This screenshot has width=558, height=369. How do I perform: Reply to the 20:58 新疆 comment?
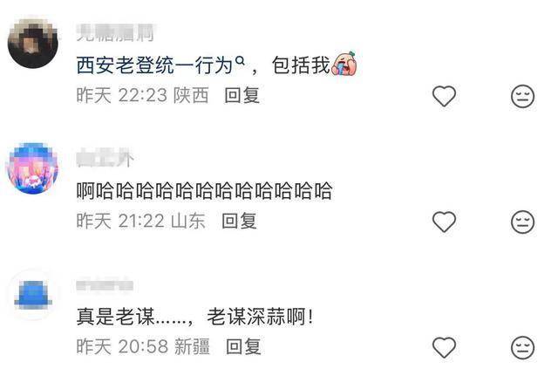pyautogui.click(x=244, y=346)
